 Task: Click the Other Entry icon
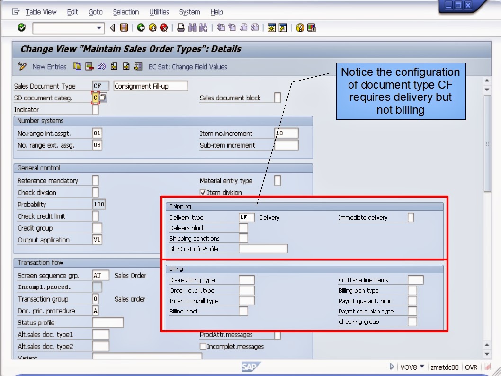click(x=138, y=66)
